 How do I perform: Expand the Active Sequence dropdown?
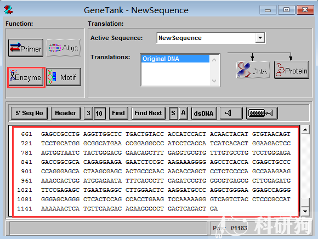(260, 38)
